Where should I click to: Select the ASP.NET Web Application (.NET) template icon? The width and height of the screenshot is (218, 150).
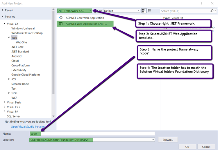point(61,24)
